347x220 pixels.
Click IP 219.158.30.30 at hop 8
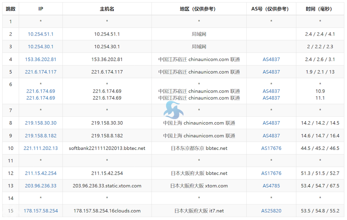pyautogui.click(x=40, y=123)
